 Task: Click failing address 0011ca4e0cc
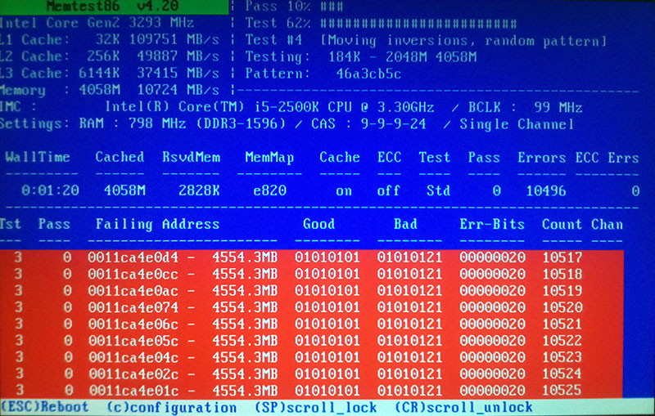(133, 274)
